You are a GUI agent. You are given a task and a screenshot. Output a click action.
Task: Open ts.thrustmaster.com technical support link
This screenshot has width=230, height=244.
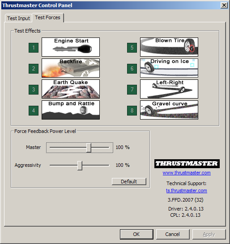[187, 190]
